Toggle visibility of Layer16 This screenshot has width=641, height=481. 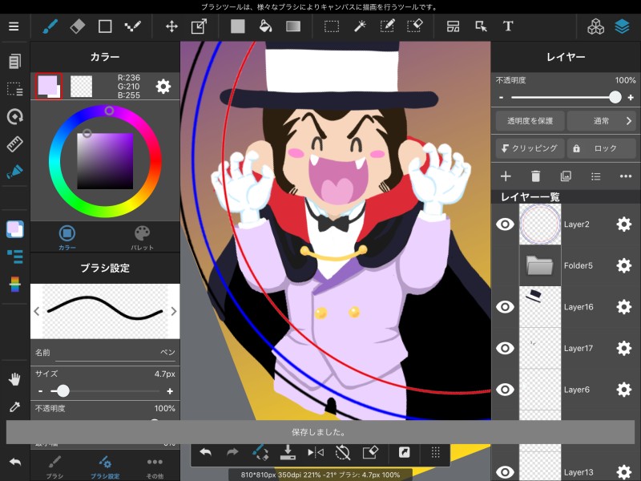click(x=505, y=307)
